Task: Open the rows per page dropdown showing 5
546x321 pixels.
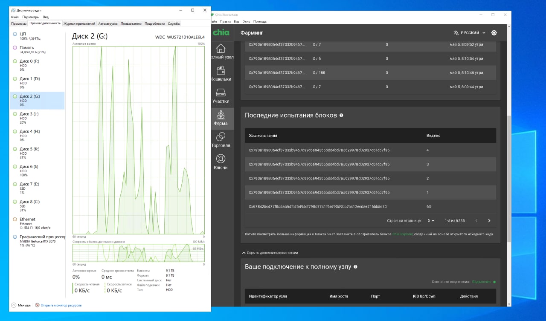Action: click(x=431, y=220)
